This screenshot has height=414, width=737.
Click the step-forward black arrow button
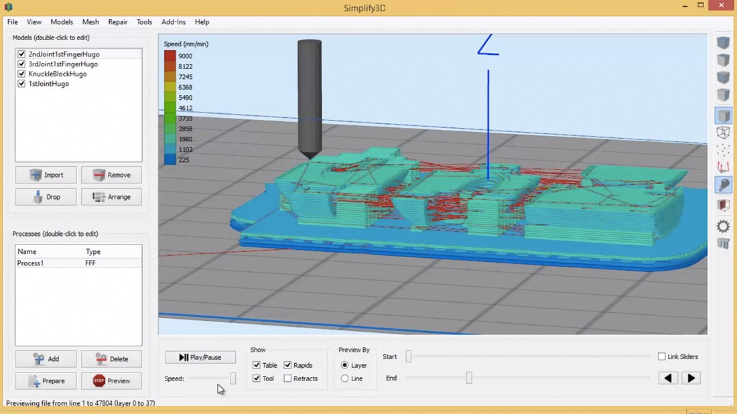pyautogui.click(x=691, y=378)
